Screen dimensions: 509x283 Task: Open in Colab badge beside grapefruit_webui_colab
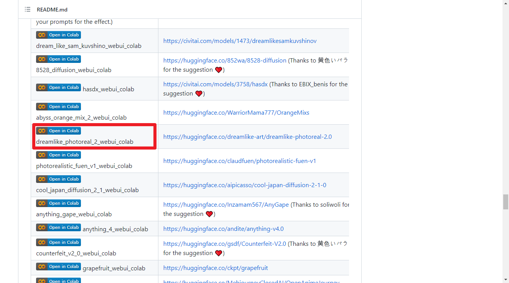click(x=58, y=267)
